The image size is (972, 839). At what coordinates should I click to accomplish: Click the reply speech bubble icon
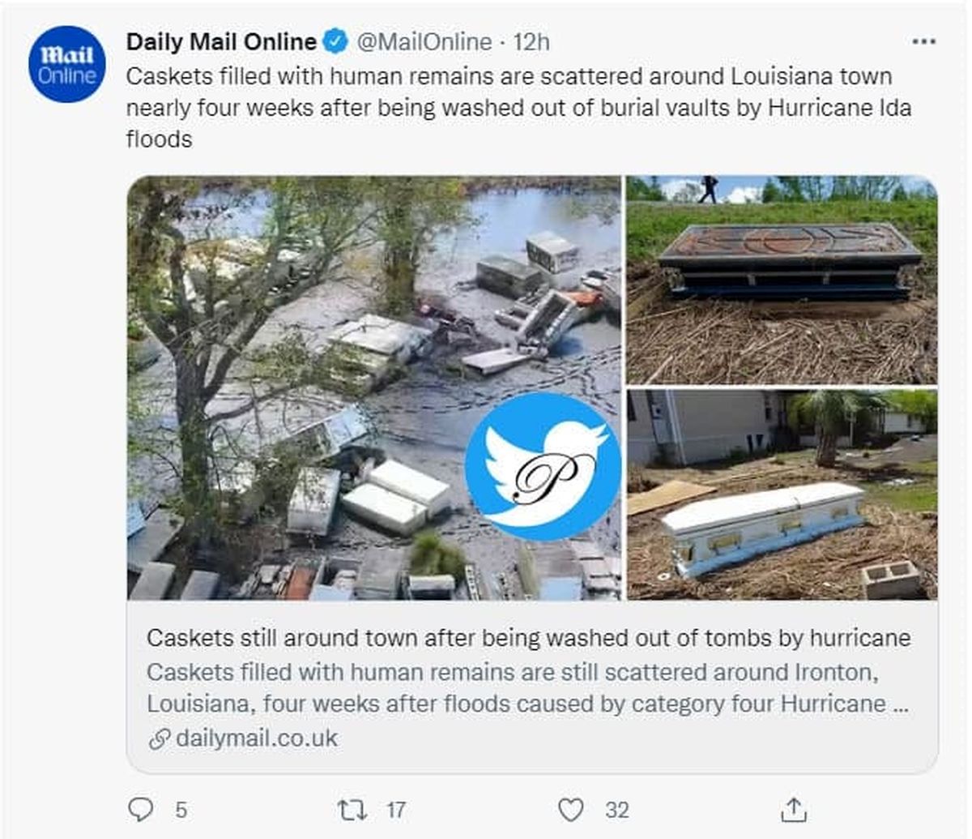(141, 808)
